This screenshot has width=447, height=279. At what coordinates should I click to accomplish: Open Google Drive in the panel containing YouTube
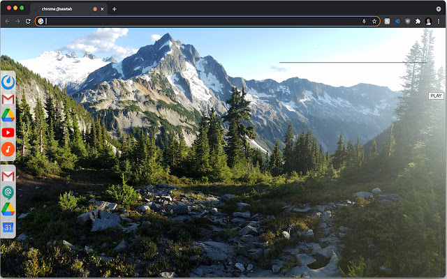(8, 115)
